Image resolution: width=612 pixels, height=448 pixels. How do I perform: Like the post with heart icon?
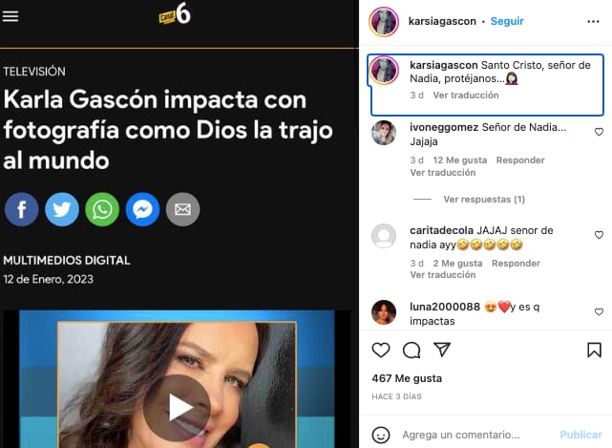(x=381, y=350)
